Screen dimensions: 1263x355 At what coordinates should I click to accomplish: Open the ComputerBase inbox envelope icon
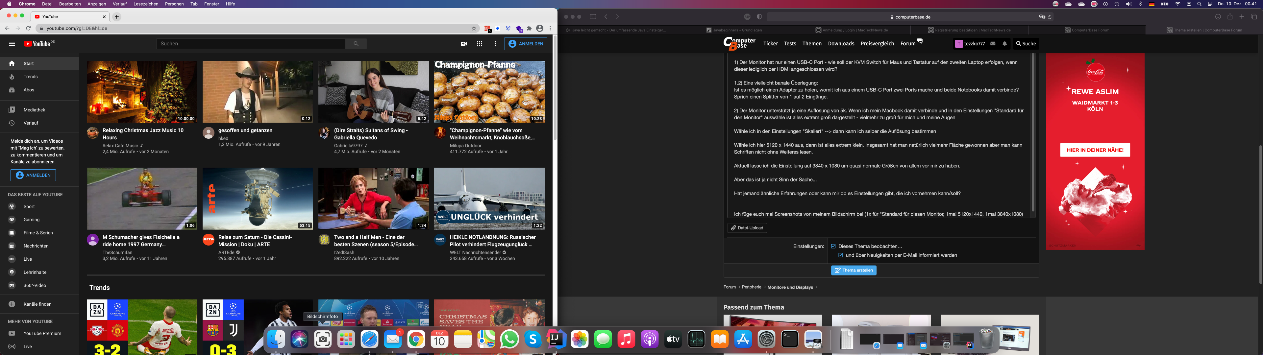coord(993,44)
